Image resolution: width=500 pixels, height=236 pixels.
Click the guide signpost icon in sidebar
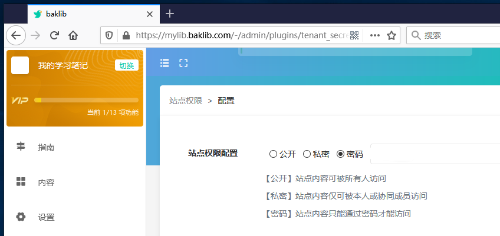pos(21,147)
